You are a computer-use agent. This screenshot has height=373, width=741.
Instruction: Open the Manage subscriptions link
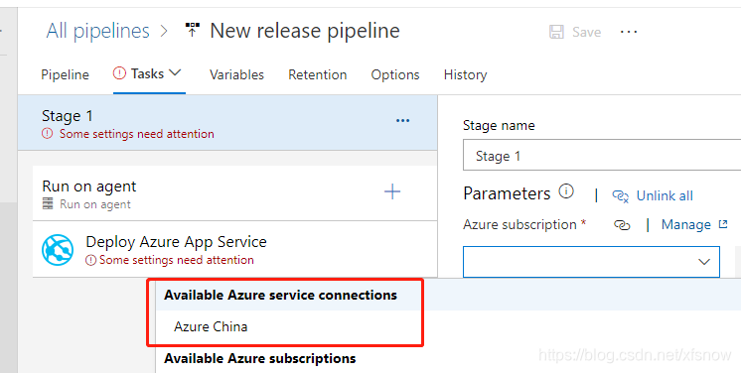click(x=693, y=225)
